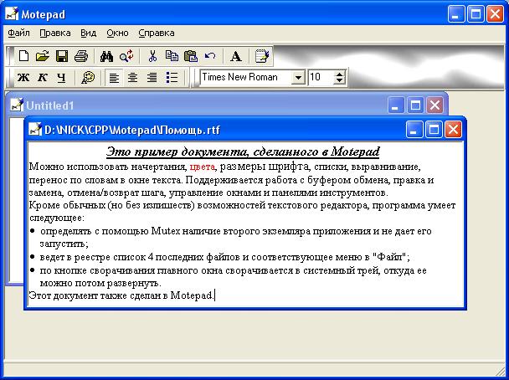Screen dimensions: 509x380
Task: Click the Помощь.rtf document system icon
Action: [x=34, y=130]
